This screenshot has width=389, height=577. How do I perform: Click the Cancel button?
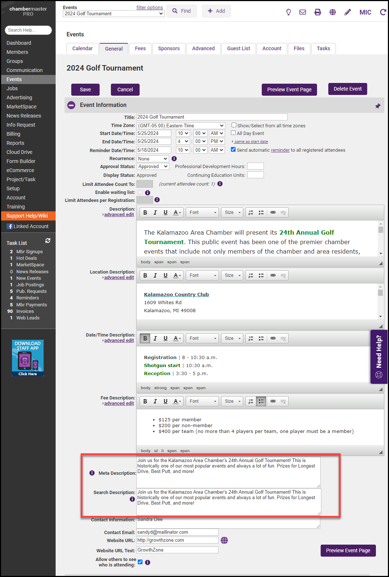coord(125,89)
